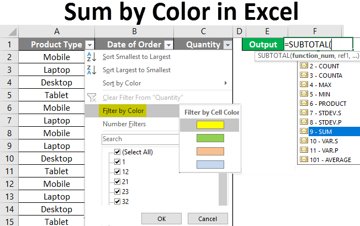This screenshot has width=360, height=226.
Task: Open the Date of Order filter dropdown
Action: (169, 45)
